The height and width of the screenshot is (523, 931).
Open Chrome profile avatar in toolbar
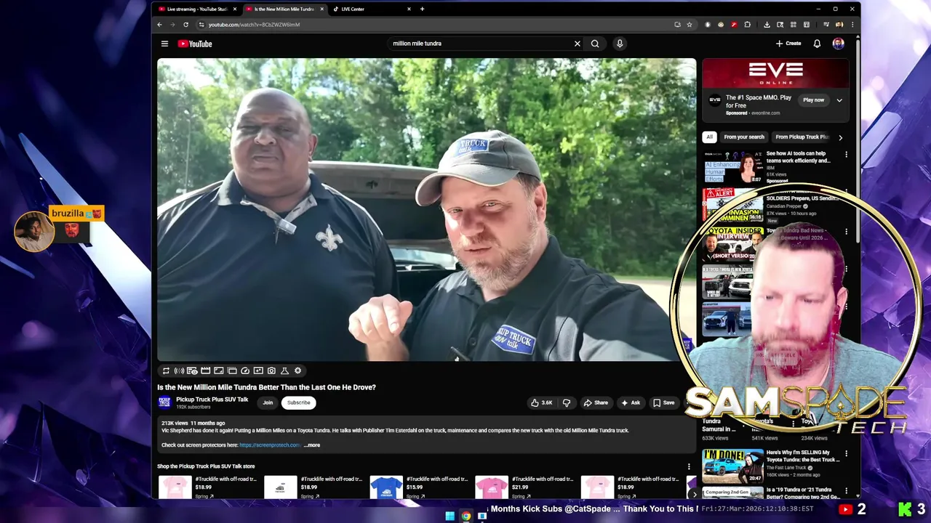point(839,25)
